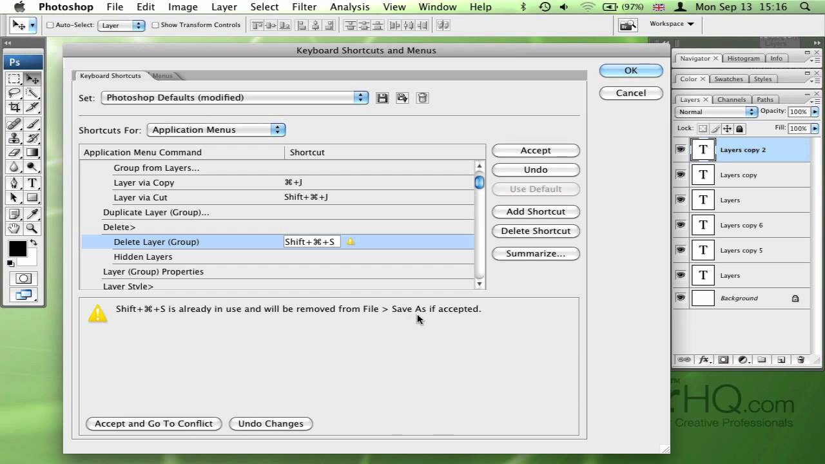Click swap foreground and background colors arrow

tap(34, 243)
